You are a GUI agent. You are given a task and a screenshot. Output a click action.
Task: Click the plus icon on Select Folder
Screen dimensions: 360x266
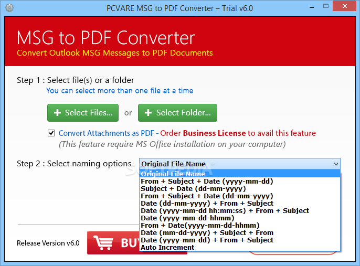click(x=149, y=113)
